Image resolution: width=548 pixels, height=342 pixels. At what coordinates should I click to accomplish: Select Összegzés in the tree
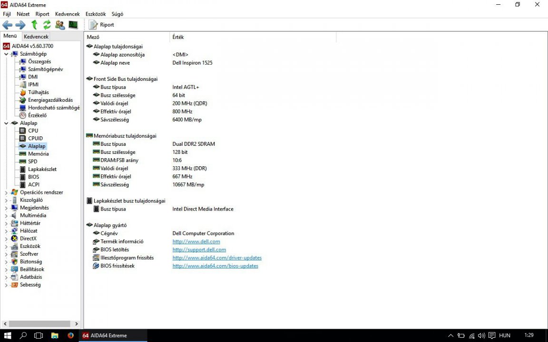pyautogui.click(x=39, y=61)
